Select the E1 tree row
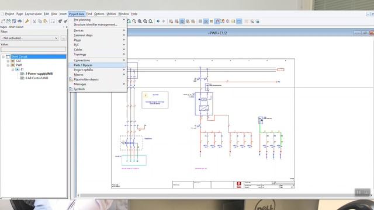 pyautogui.click(x=22, y=69)
